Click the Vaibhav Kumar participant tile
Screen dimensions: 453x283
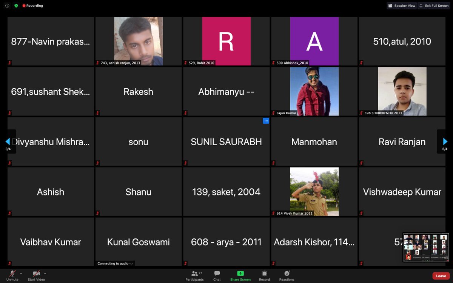tap(51, 242)
